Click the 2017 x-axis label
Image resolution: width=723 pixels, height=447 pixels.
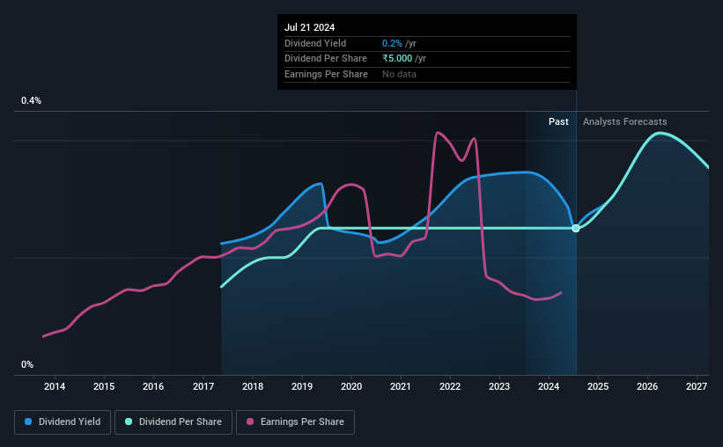(x=203, y=386)
